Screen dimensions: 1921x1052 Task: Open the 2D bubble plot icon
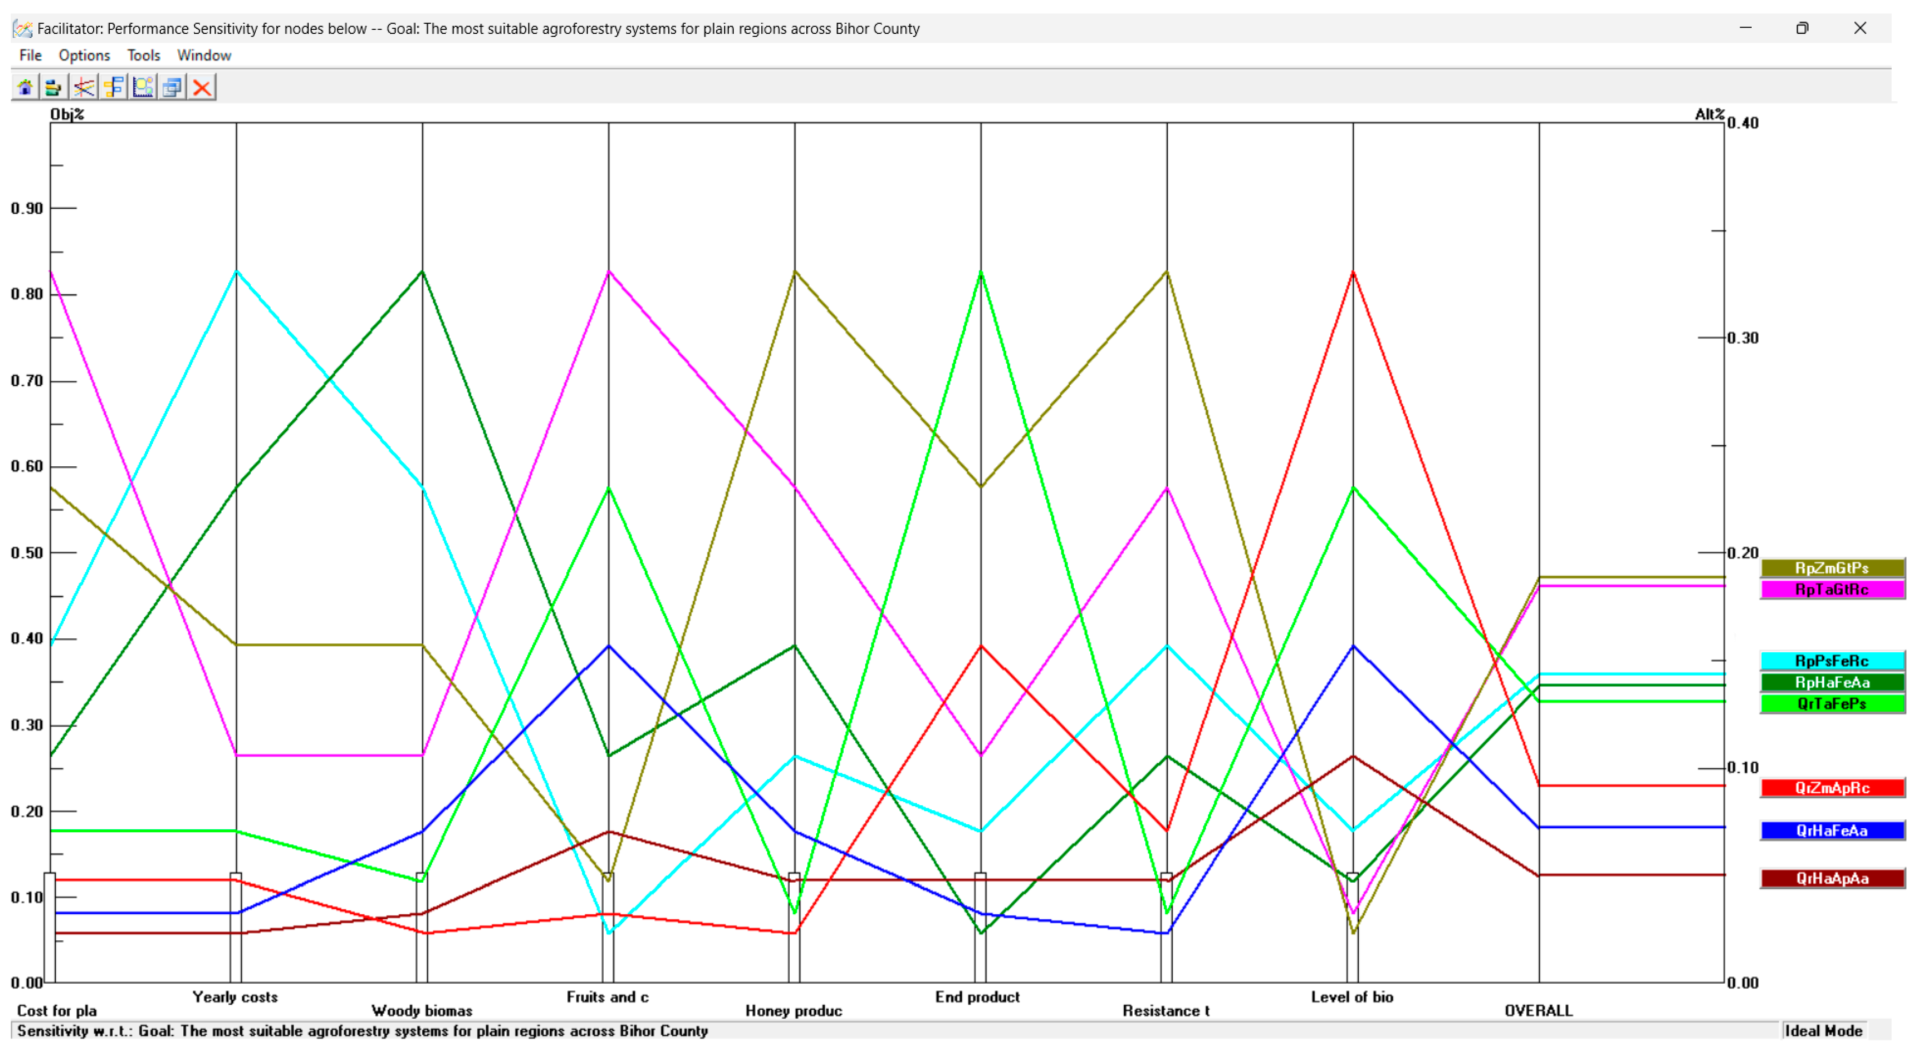point(143,87)
